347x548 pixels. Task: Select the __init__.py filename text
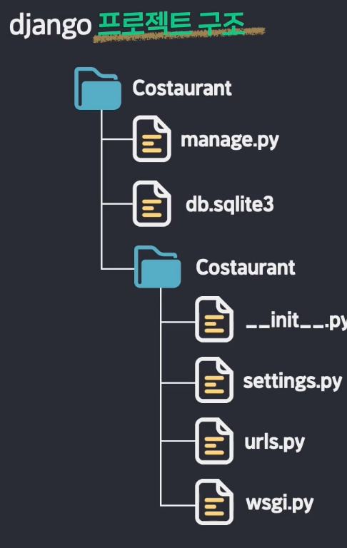click(296, 320)
